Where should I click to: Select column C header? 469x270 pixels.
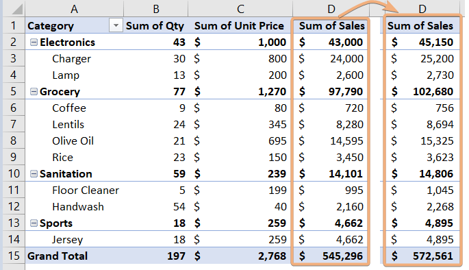coord(240,9)
